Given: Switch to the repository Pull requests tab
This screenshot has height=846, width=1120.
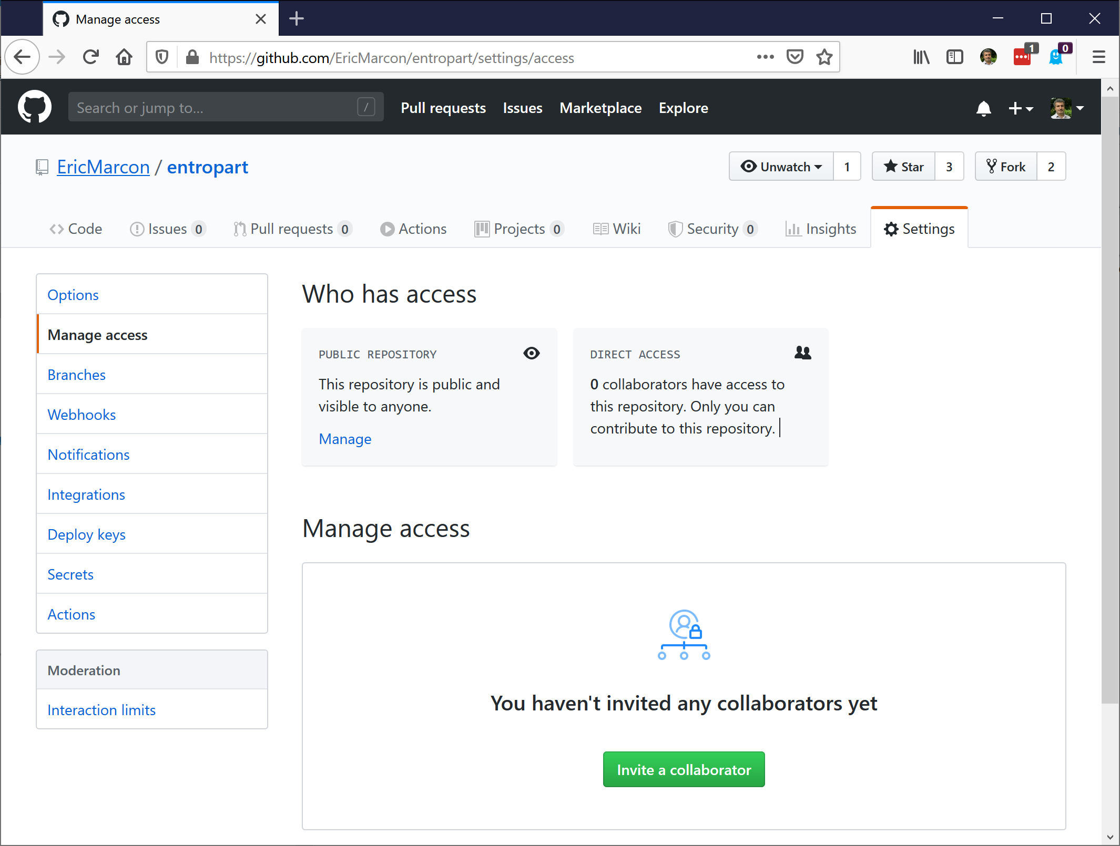Looking at the screenshot, I should tap(293, 229).
